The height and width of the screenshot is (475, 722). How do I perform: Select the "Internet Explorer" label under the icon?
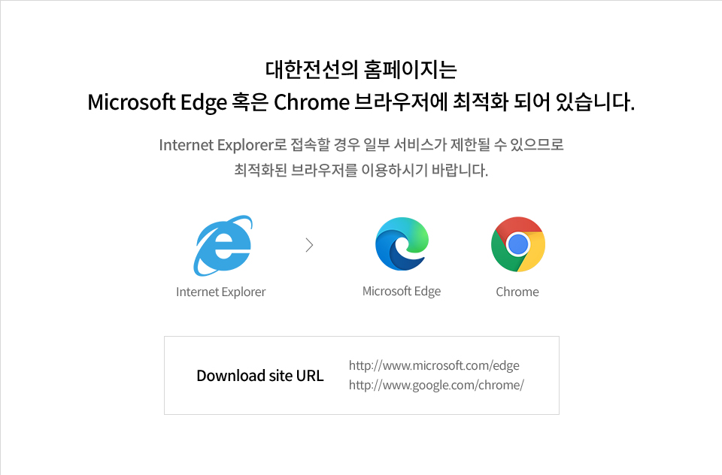(x=220, y=292)
